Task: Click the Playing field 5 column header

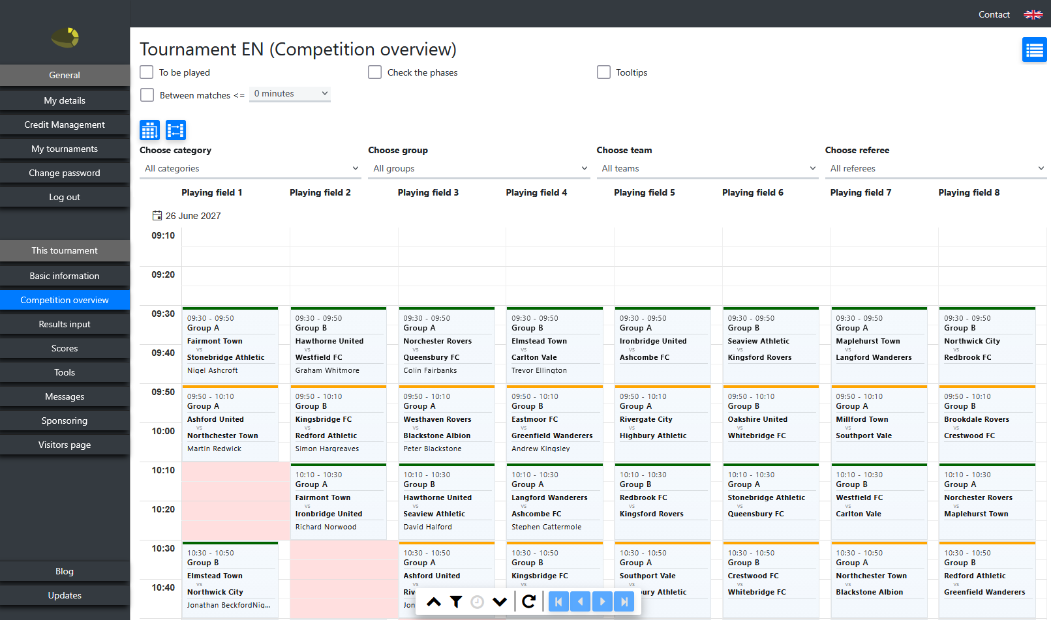Action: point(645,192)
